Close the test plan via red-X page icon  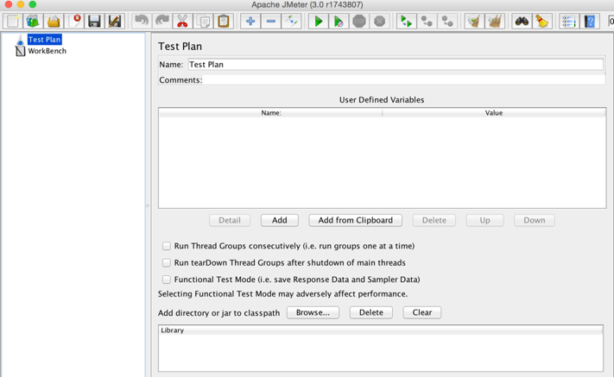coord(73,21)
